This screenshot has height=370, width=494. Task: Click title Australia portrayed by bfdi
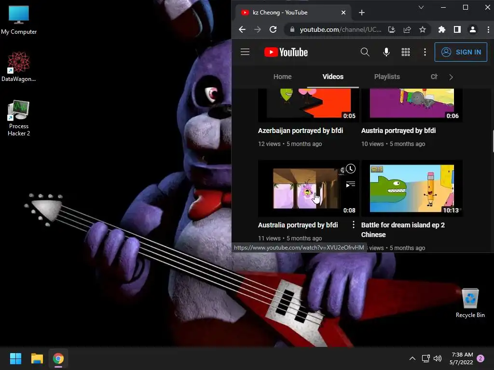pos(298,225)
